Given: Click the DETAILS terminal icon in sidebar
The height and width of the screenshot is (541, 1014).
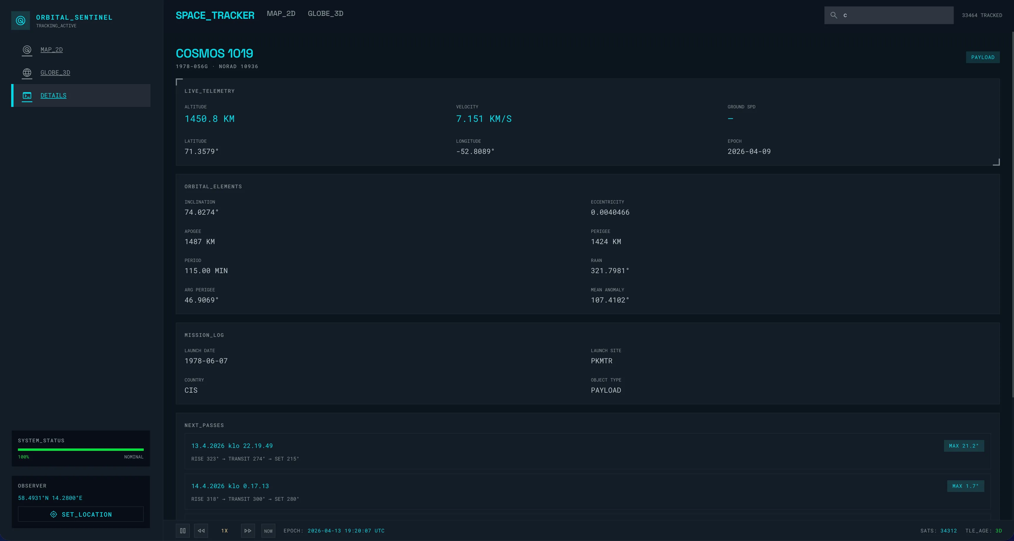Looking at the screenshot, I should point(27,96).
